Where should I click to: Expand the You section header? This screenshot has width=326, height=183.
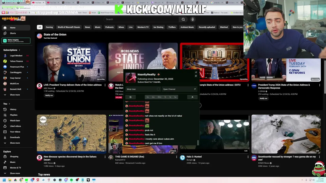(7, 104)
